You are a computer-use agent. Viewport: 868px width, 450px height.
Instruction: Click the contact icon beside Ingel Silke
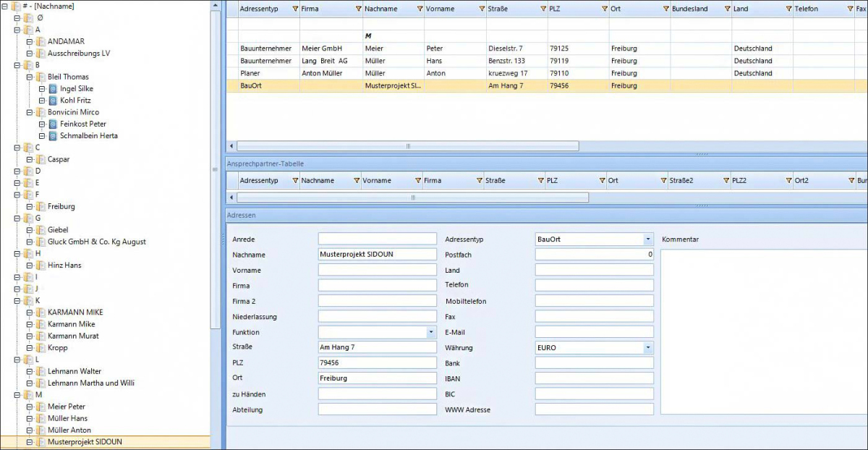[52, 89]
